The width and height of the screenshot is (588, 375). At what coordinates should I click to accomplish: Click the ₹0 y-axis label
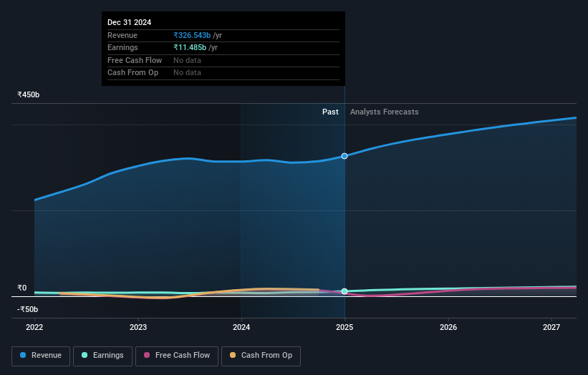pyautogui.click(x=22, y=288)
